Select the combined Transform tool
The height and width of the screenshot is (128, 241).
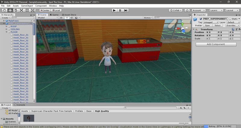click(x=33, y=10)
